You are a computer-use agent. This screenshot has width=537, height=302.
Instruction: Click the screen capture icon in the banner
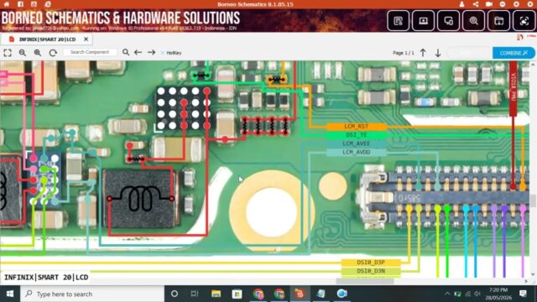point(524,21)
